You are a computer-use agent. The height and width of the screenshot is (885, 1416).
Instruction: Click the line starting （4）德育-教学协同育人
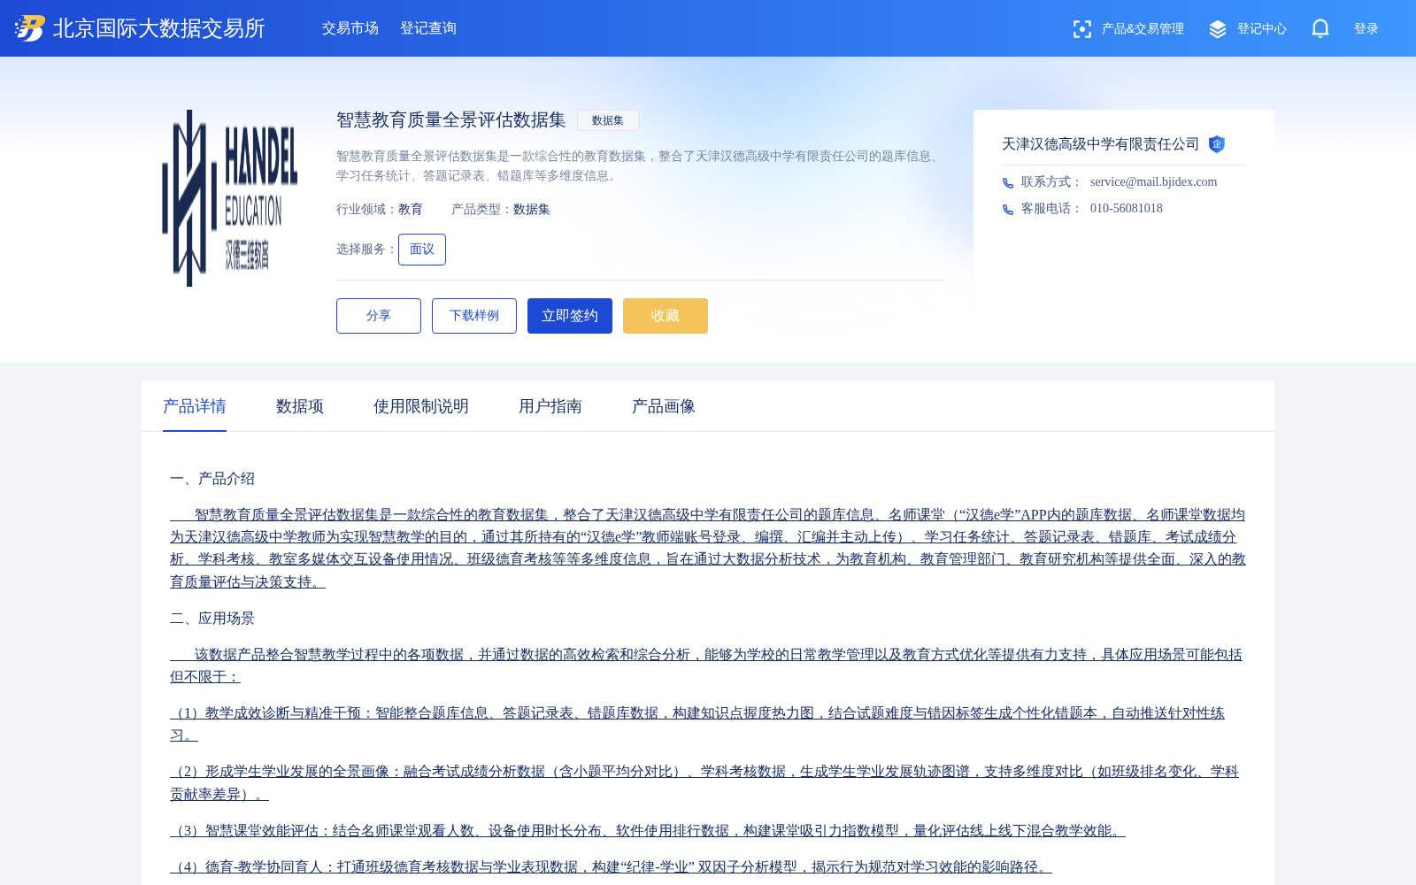pyautogui.click(x=611, y=867)
